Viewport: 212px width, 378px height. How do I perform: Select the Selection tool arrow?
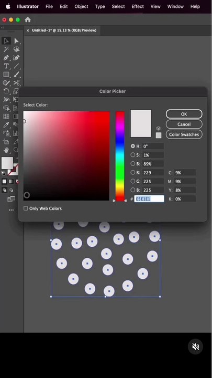point(6,41)
